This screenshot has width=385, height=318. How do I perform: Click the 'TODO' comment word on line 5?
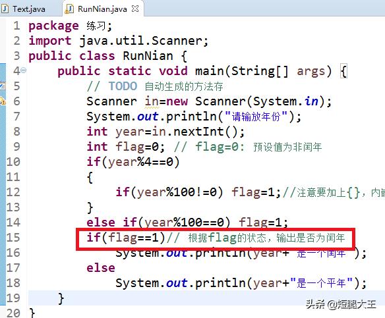click(123, 86)
